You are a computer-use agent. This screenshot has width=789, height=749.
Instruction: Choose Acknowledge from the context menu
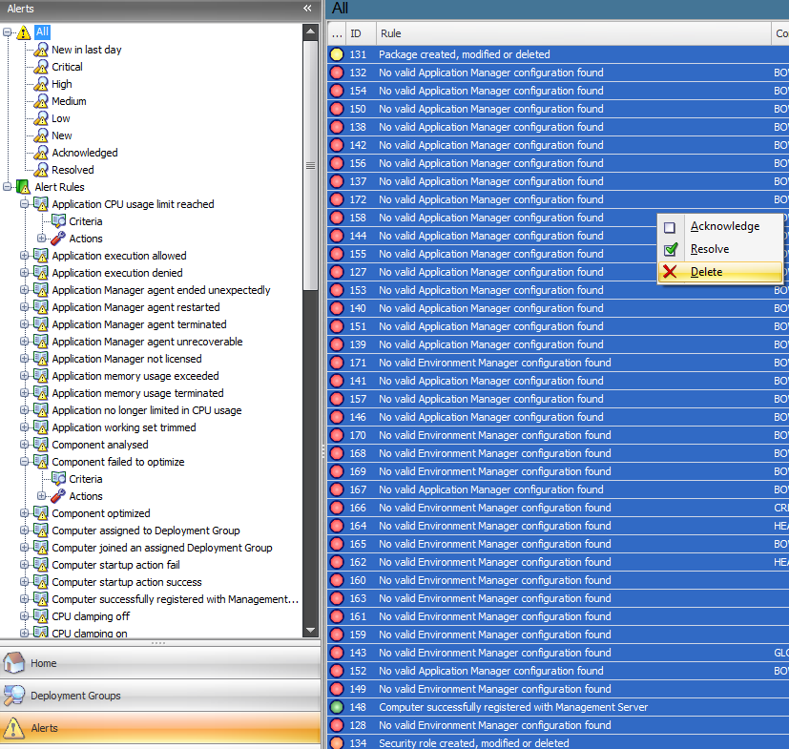tap(720, 226)
